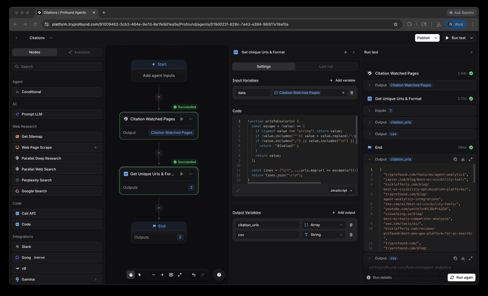488x296 pixels.
Task: Run the Get Unique Urls & Format node from canvas
Action: [182, 174]
